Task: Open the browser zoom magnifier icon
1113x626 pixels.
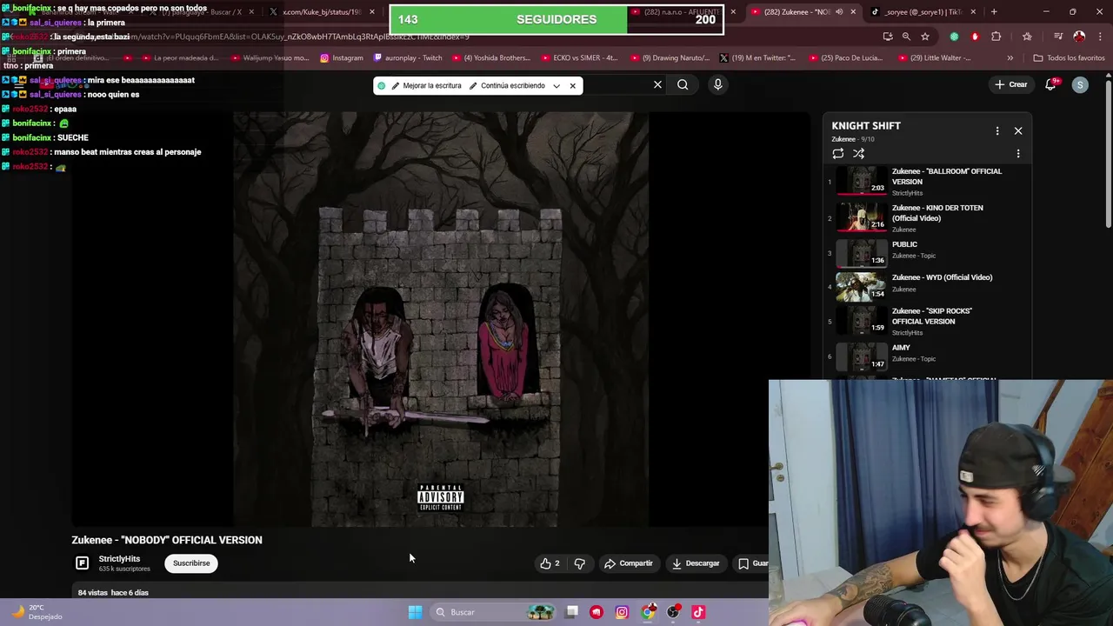Action: [906, 37]
